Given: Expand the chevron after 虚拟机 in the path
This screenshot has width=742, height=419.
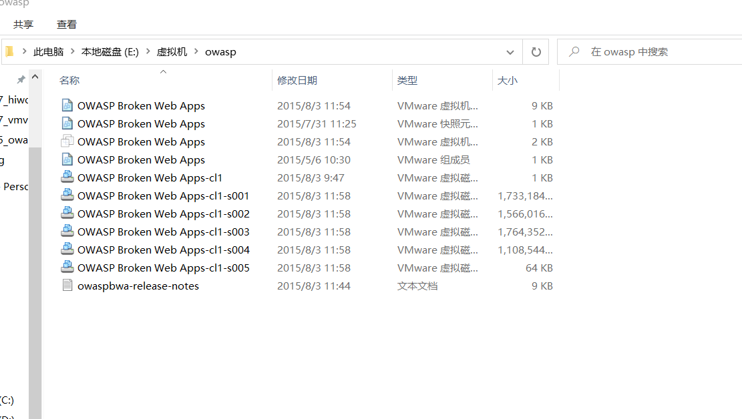Looking at the screenshot, I should click(196, 51).
